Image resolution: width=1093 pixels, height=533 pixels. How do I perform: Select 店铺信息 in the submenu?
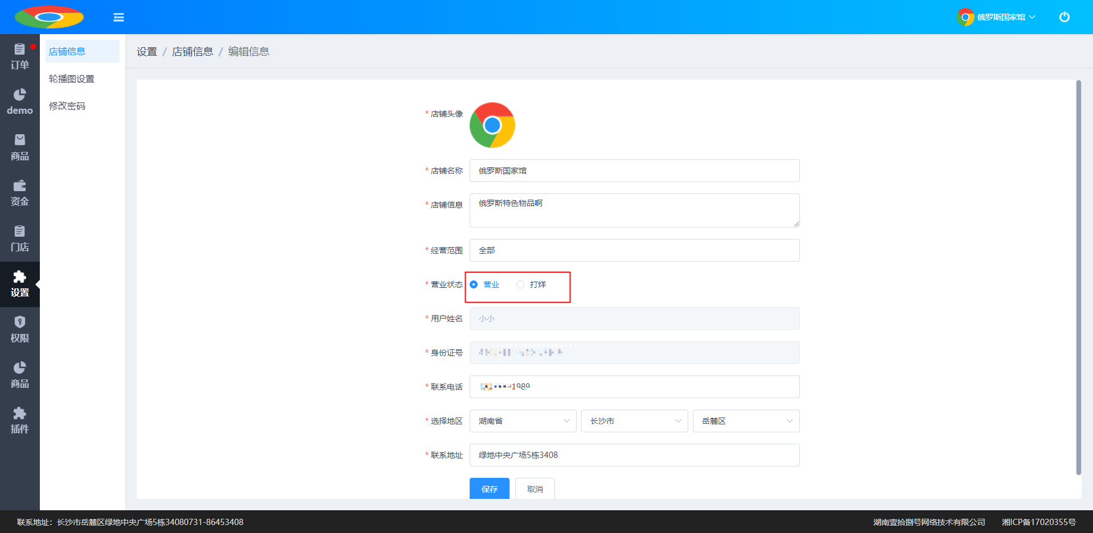83,51
